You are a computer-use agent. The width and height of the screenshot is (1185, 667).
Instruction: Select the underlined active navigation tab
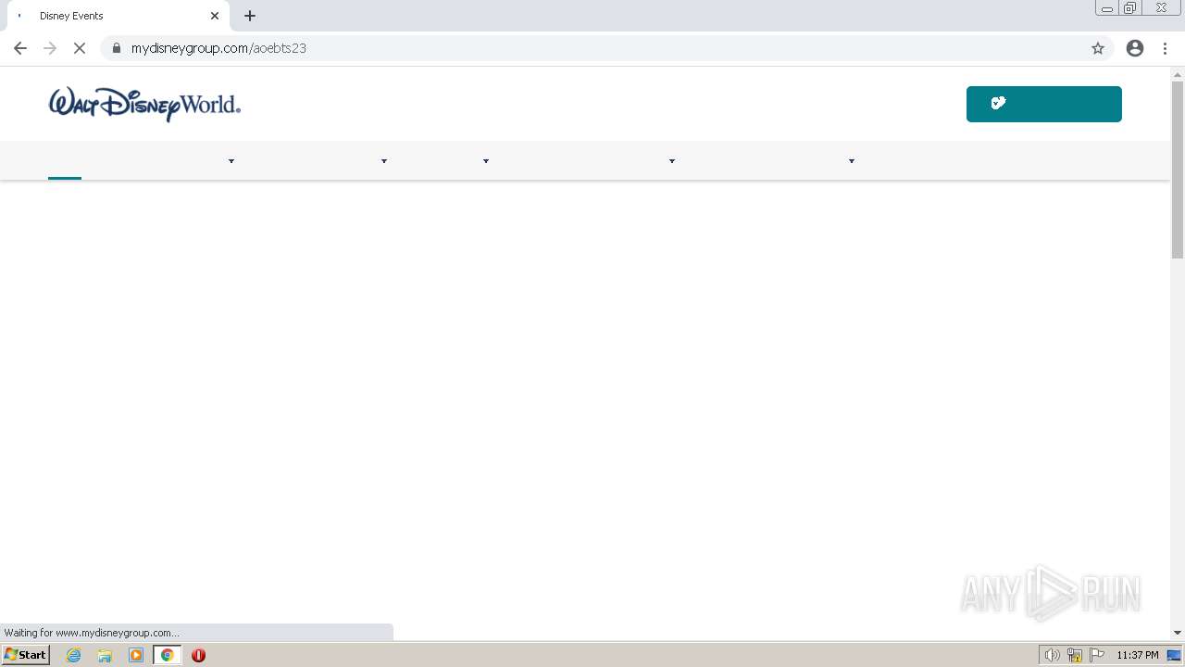click(65, 162)
